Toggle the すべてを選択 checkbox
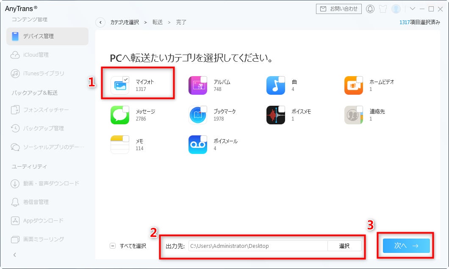This screenshot has height=269, width=449. pyautogui.click(x=113, y=246)
